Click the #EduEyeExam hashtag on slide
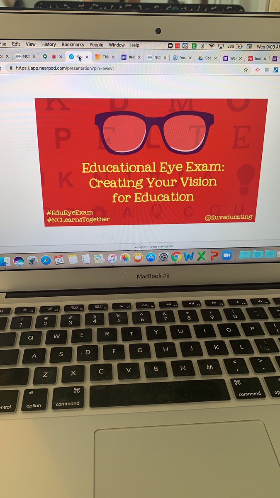Image resolution: width=280 pixels, height=498 pixels. (x=70, y=212)
